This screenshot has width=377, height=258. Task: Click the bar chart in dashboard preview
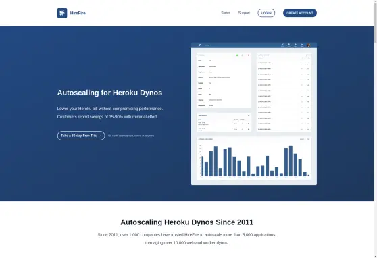coord(254,161)
